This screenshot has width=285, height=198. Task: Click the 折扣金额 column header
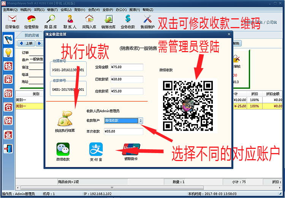(x=272, y=94)
